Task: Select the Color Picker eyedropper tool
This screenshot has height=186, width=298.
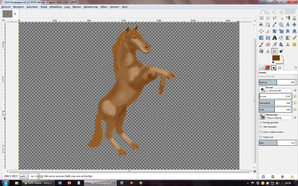Action: [274, 24]
